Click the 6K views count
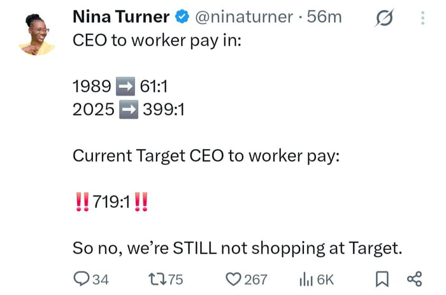 pyautogui.click(x=325, y=279)
